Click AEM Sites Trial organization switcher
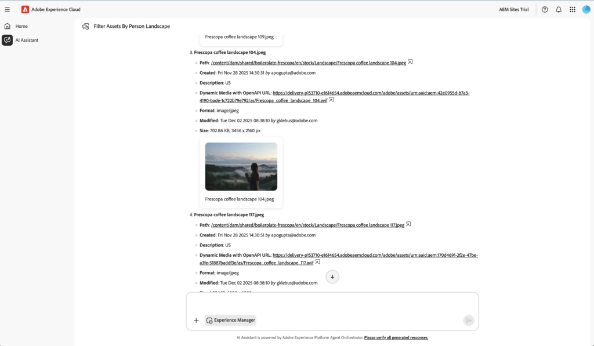The height and width of the screenshot is (346, 594). tap(513, 9)
